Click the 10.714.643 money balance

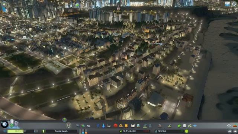[129, 131]
